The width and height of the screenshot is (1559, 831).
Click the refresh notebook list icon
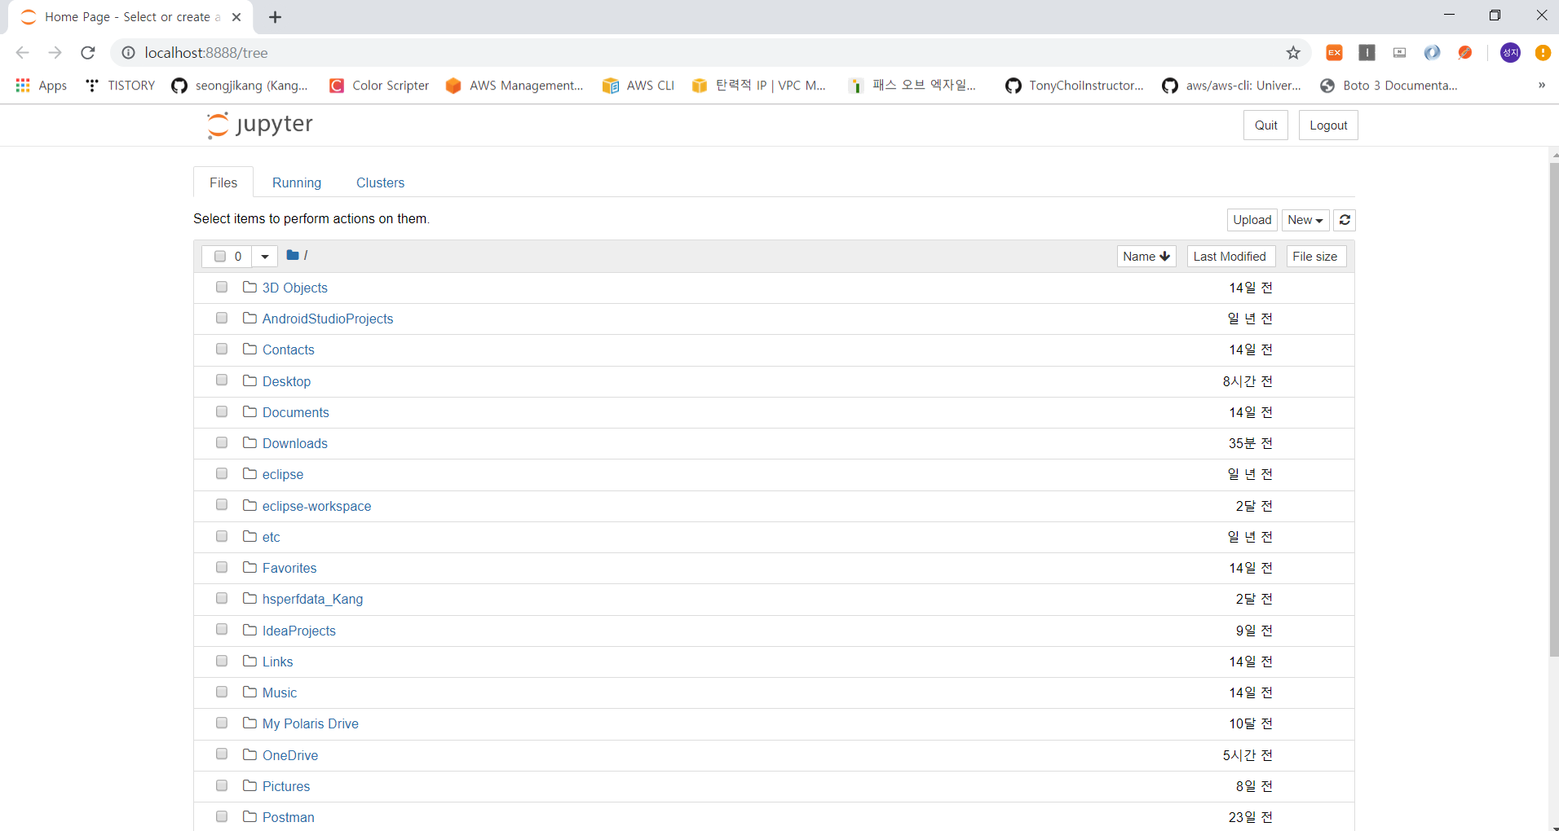tap(1345, 220)
